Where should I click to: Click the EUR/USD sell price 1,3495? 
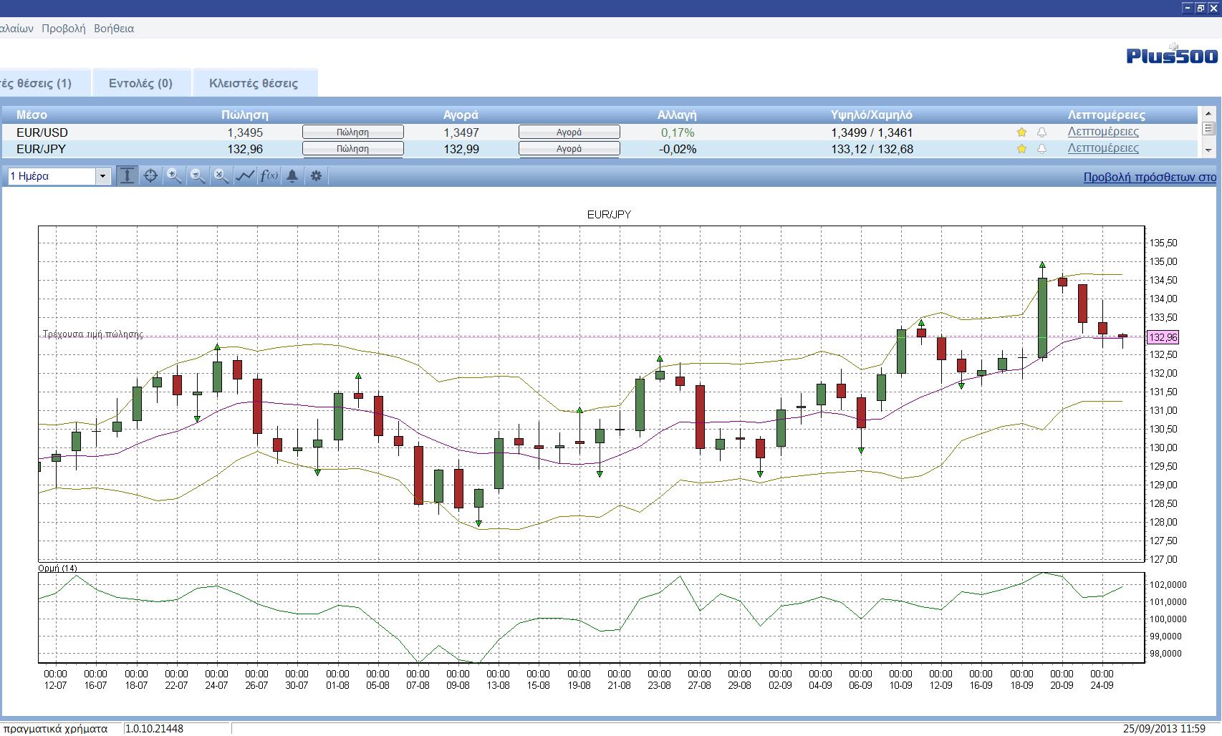tap(245, 132)
